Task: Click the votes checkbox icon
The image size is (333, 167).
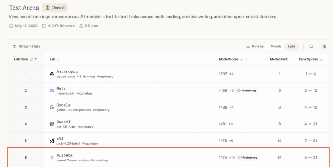Action: point(44,26)
